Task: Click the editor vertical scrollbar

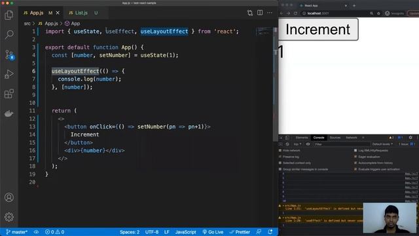Action: pos(275,85)
